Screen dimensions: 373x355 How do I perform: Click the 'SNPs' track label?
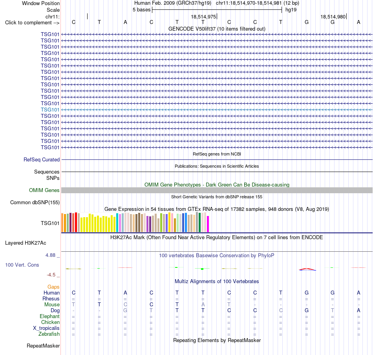[x=53, y=178]
